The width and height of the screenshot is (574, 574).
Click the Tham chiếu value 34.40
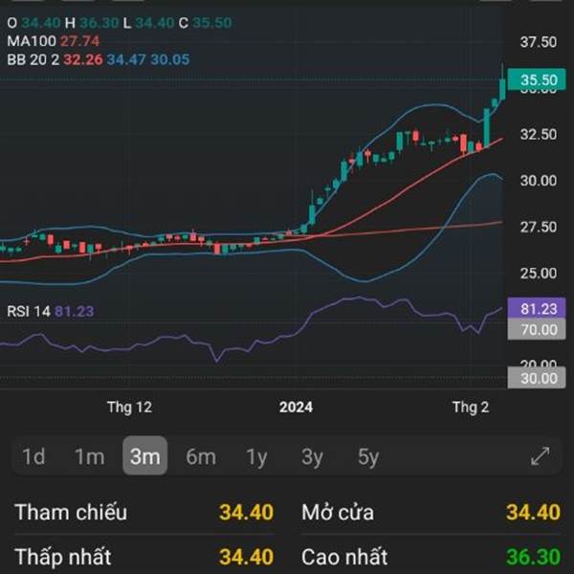pos(247,512)
